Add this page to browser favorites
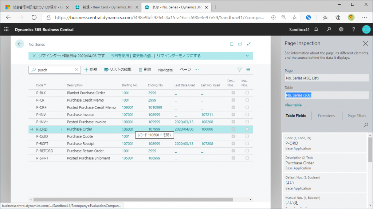Viewport: 373px width, 209px height. tap(294, 17)
